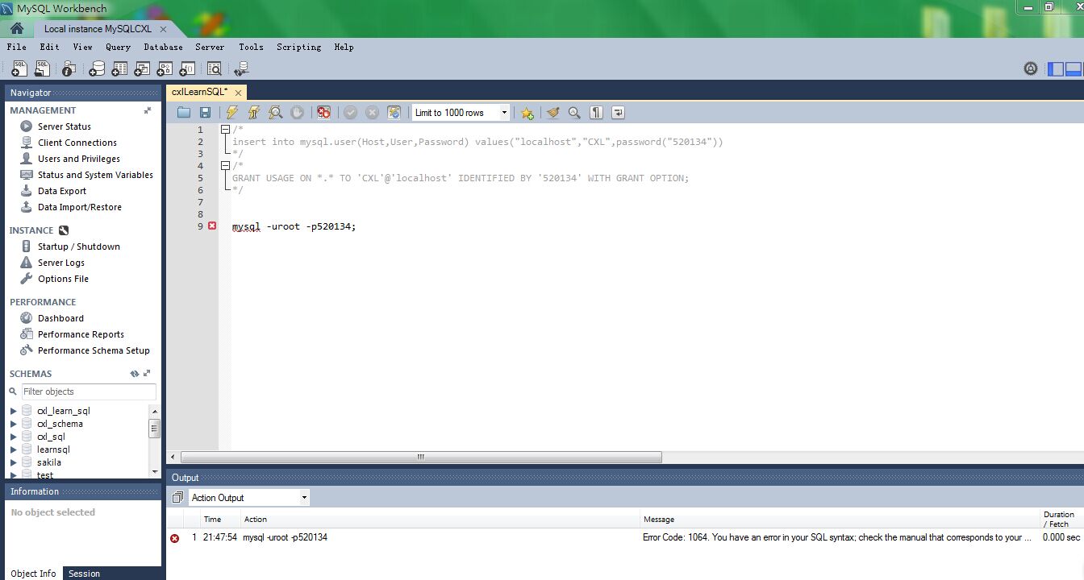This screenshot has height=580, width=1084.
Task: Open Data Export
Action: [x=62, y=191]
